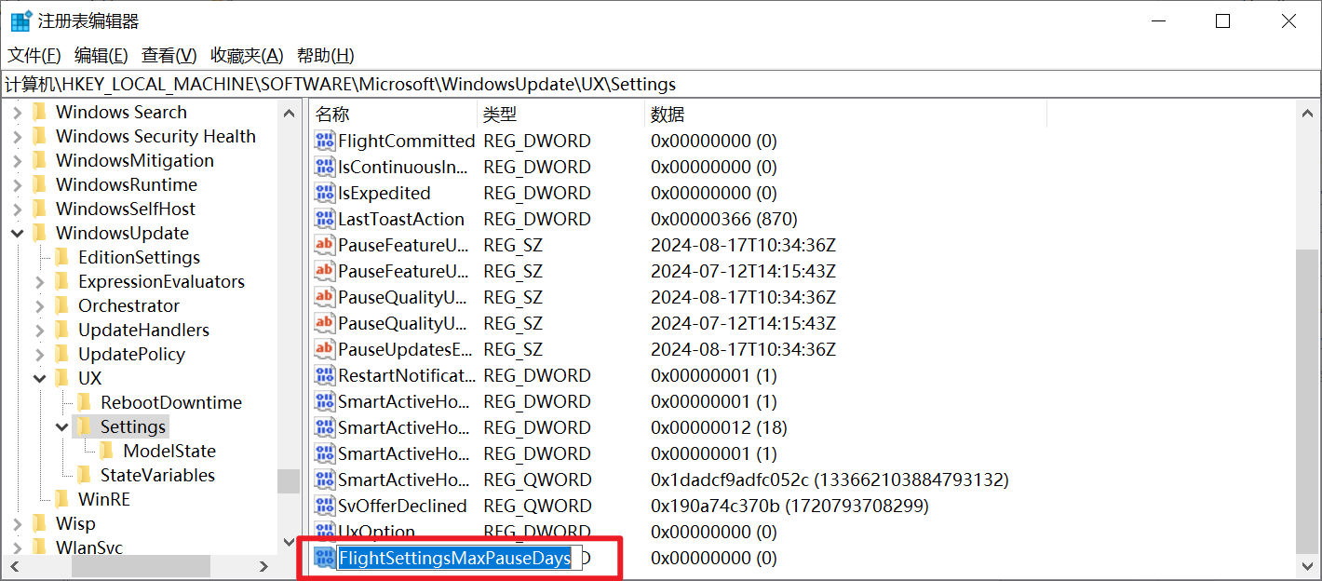Open the 帮助(H) menu

pyautogui.click(x=325, y=55)
